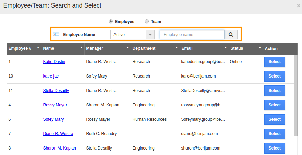
Task: Open Diane R. Westra's profile link
Action: tap(58, 134)
